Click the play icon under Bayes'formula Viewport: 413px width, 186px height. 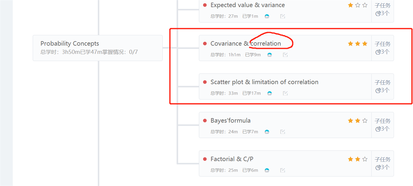[x=267, y=132]
